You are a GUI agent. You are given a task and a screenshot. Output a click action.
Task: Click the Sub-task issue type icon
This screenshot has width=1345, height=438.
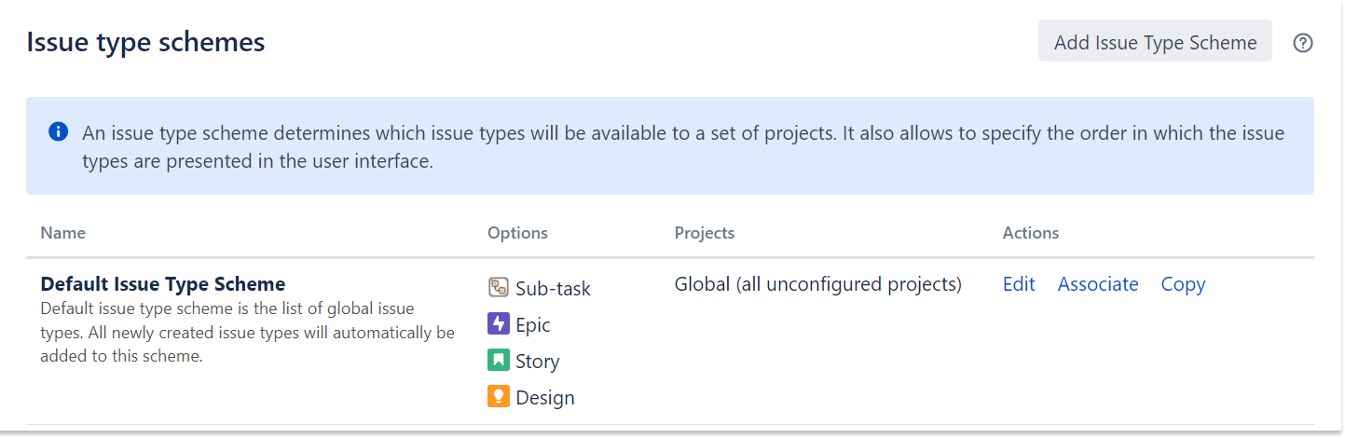[x=499, y=288]
